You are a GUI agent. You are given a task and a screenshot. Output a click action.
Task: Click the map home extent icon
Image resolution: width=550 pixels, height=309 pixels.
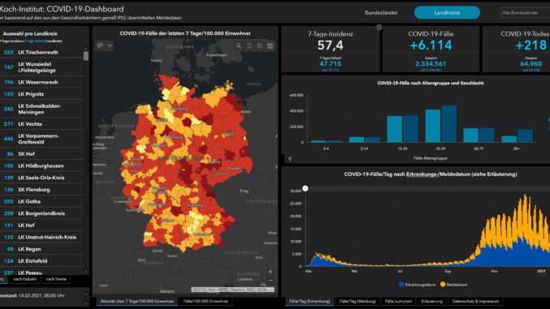[101, 45]
